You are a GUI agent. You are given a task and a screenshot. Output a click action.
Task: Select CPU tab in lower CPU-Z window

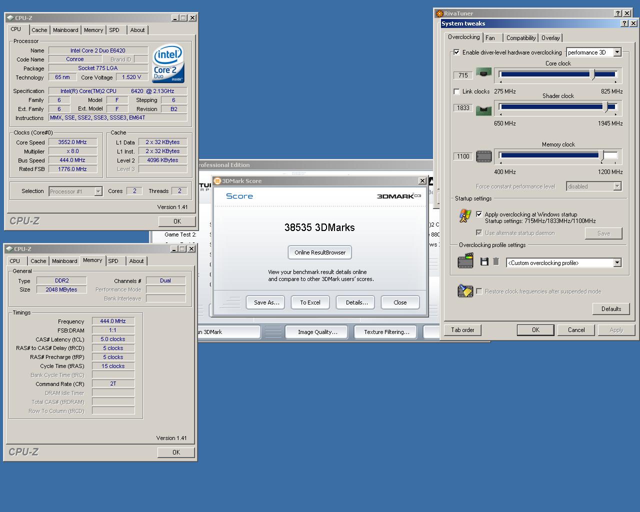point(15,261)
